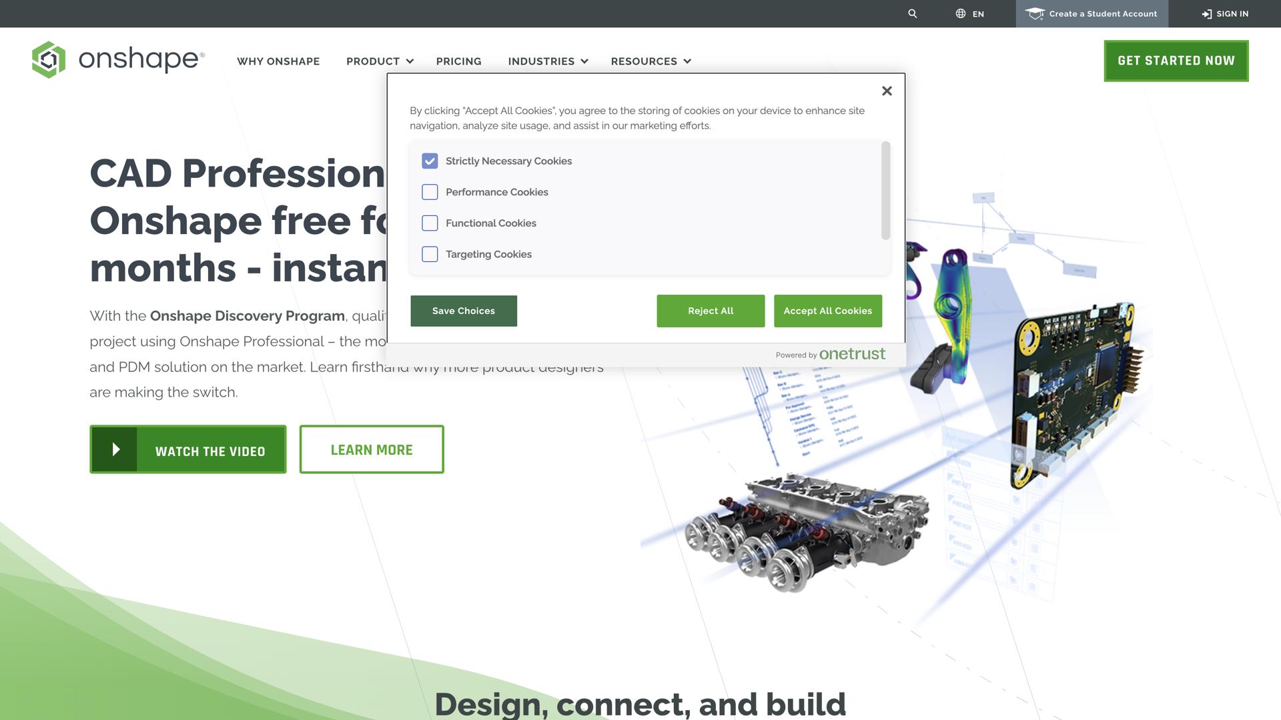The width and height of the screenshot is (1281, 720).
Task: Click the graduation cap student icon
Action: pos(1035,13)
